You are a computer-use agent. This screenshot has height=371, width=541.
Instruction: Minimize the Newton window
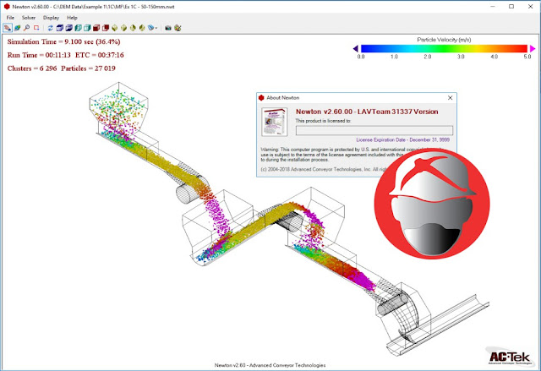(493, 7)
